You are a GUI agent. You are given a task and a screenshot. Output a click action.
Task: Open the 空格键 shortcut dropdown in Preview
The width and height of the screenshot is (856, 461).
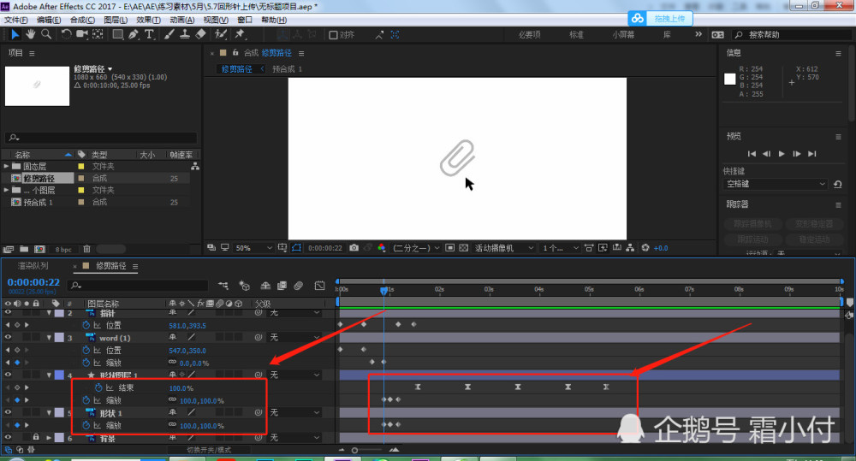[776, 184]
